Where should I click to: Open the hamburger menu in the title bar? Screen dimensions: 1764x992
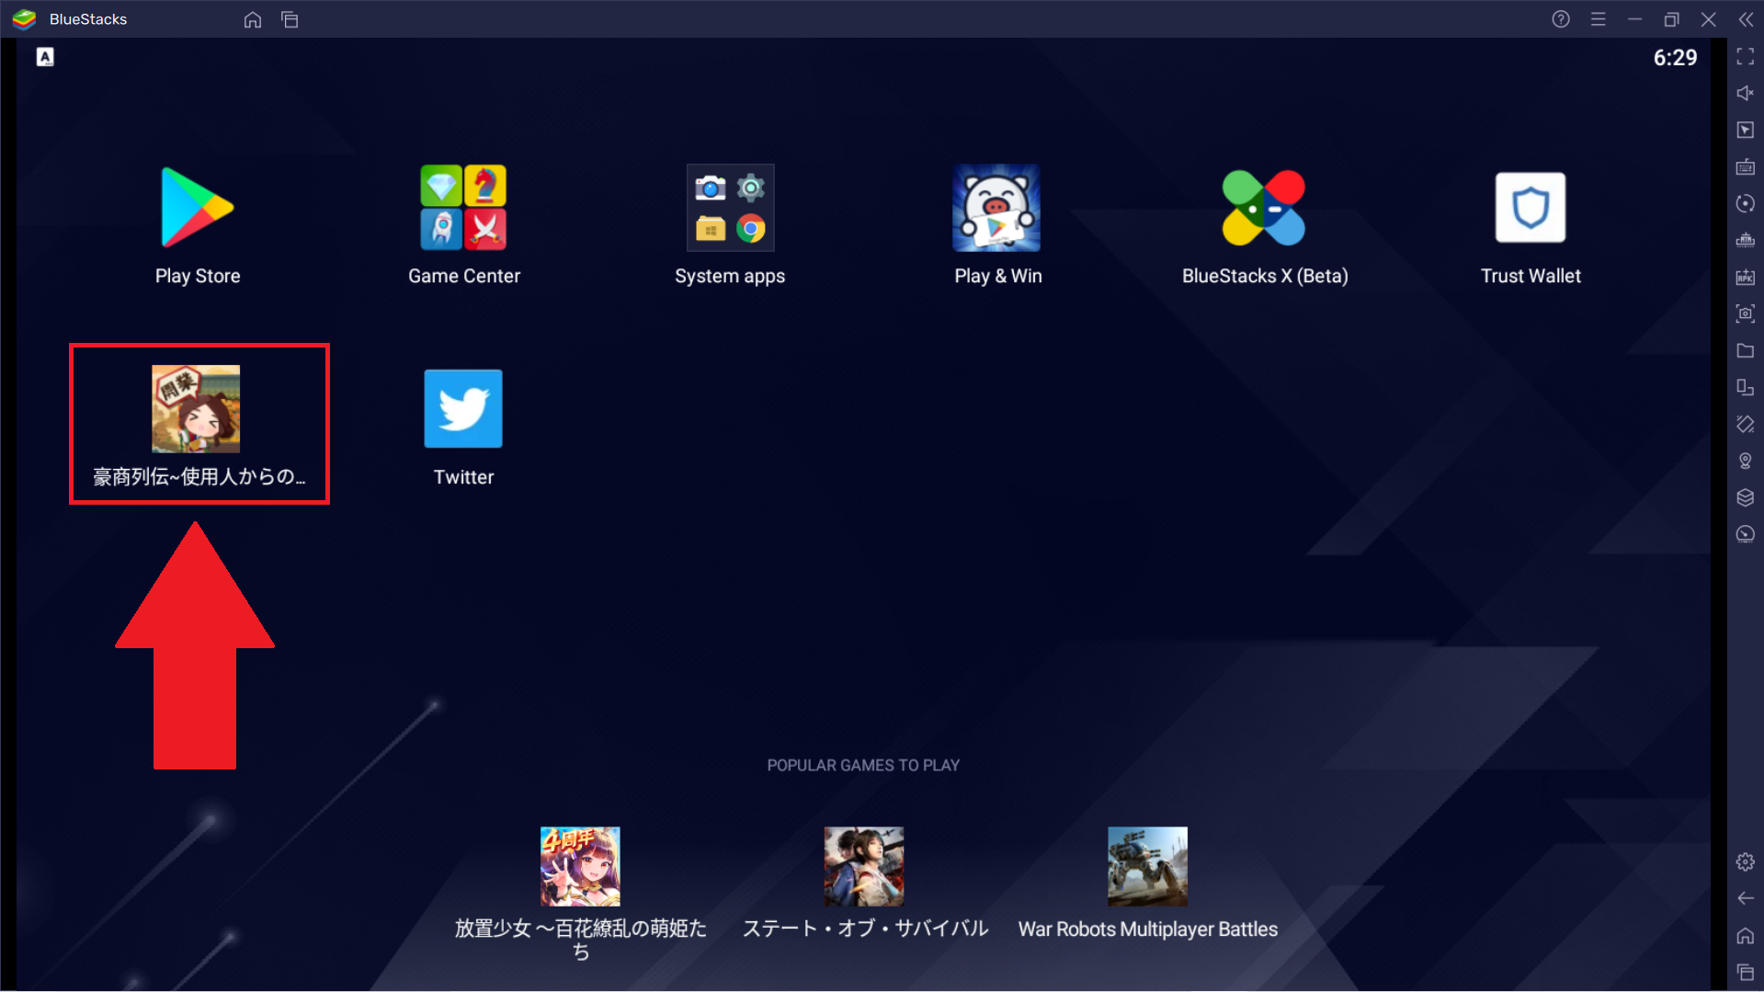pos(1599,19)
